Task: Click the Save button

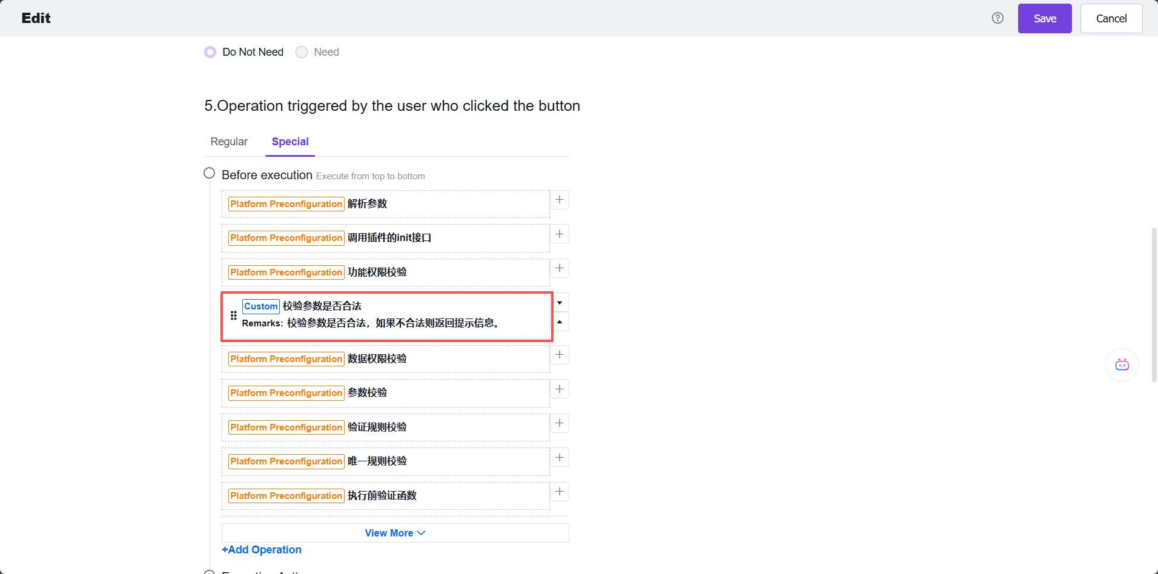Action: [1044, 18]
